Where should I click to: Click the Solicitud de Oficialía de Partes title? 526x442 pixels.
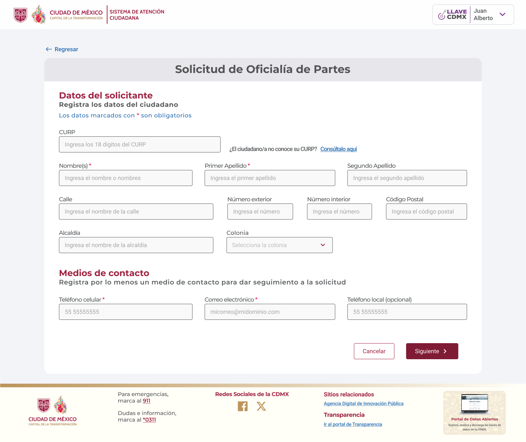(x=263, y=69)
